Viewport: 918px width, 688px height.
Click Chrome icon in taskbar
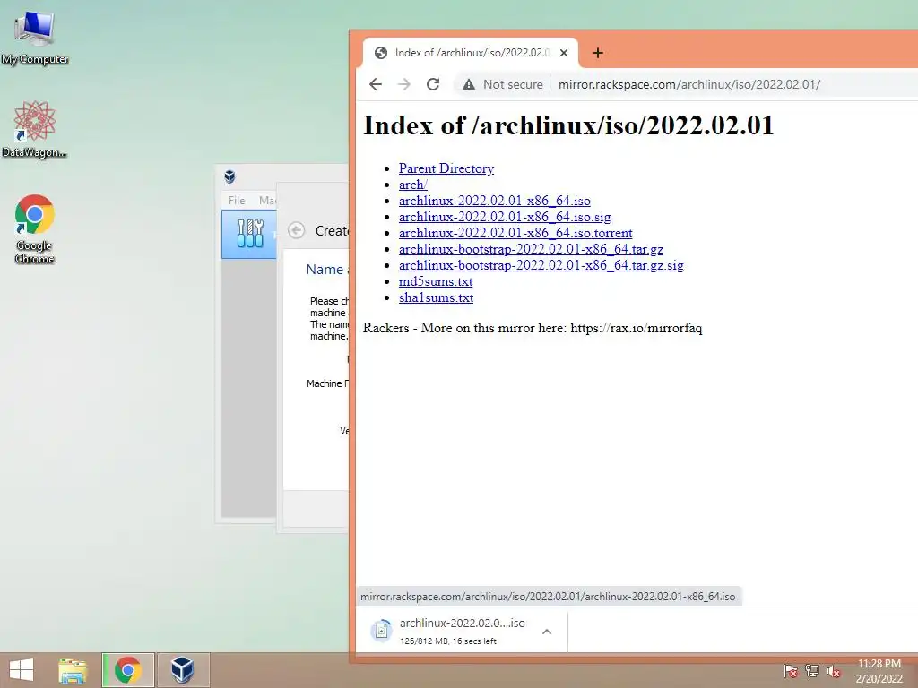coord(128,670)
